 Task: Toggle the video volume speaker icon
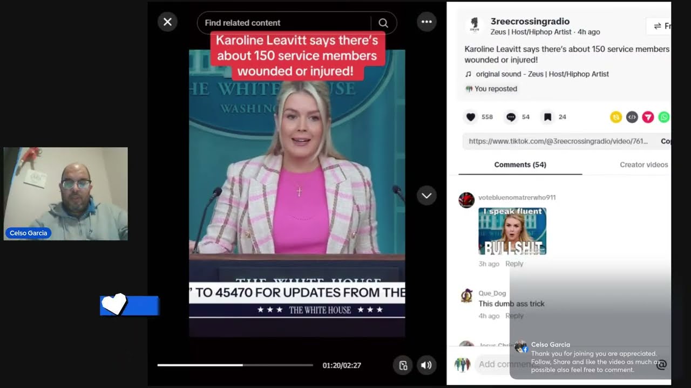point(426,365)
